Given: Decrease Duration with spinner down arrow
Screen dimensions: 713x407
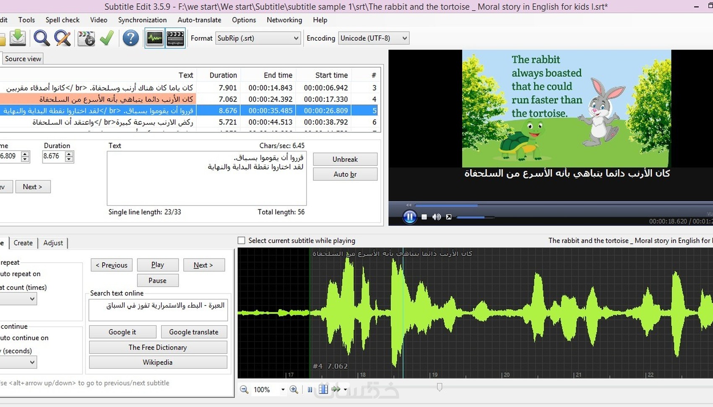Looking at the screenshot, I should pos(69,159).
